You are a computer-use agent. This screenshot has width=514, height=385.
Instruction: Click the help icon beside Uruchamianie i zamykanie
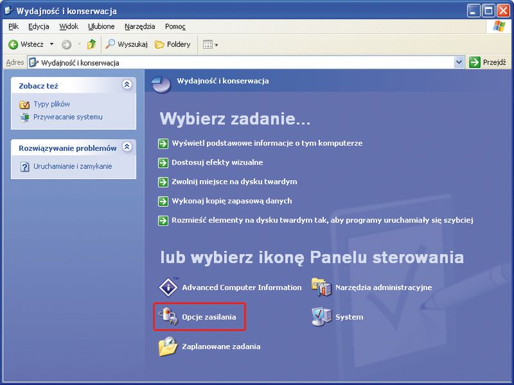pyautogui.click(x=24, y=167)
